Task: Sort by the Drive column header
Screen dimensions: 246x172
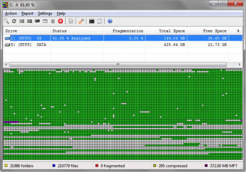Action: [x=27, y=31]
